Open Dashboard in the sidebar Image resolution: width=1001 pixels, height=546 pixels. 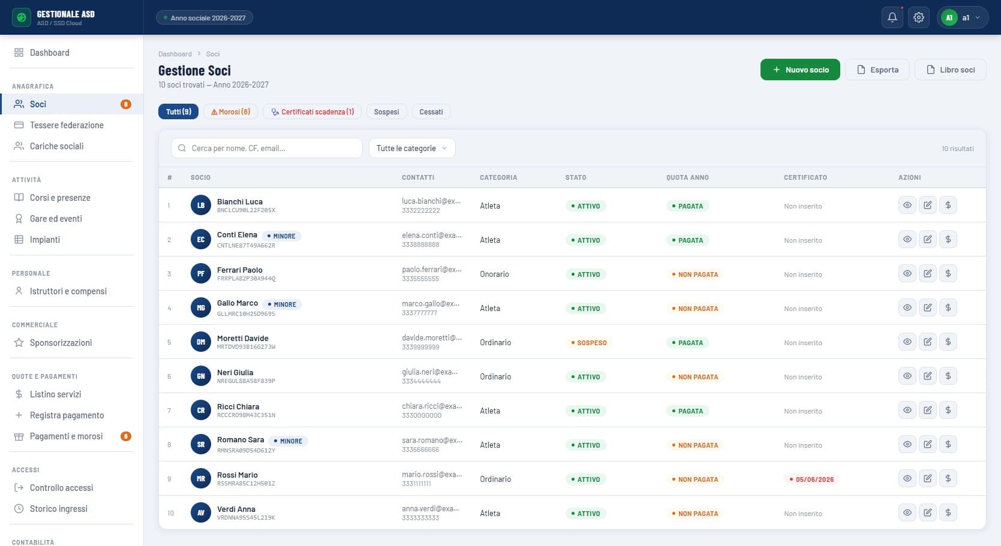point(72,53)
